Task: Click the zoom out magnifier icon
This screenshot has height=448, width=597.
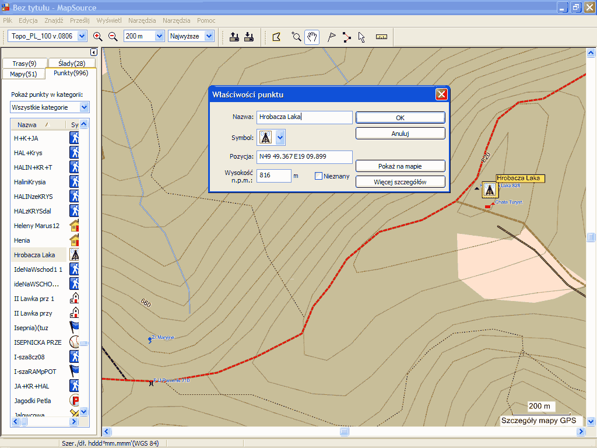Action: [x=113, y=37]
